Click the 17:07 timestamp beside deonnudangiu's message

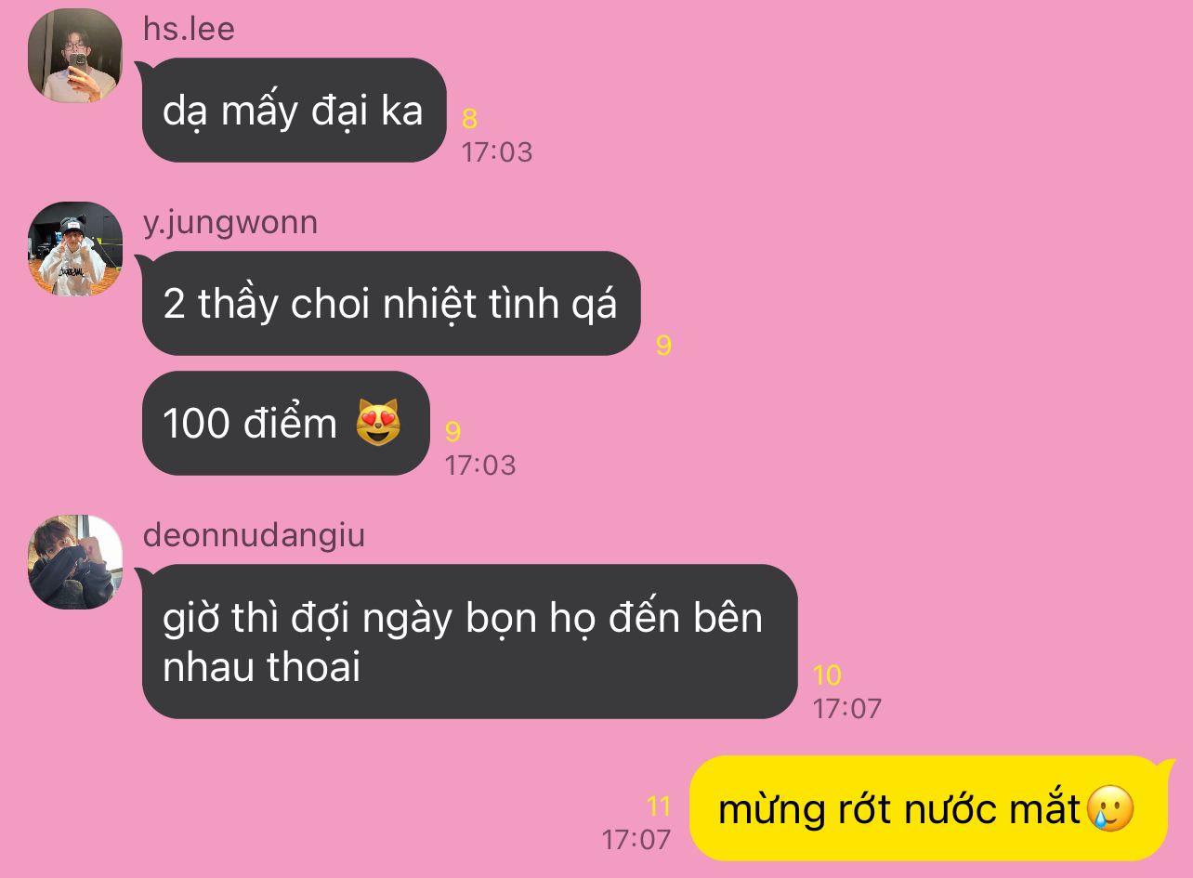pos(846,709)
